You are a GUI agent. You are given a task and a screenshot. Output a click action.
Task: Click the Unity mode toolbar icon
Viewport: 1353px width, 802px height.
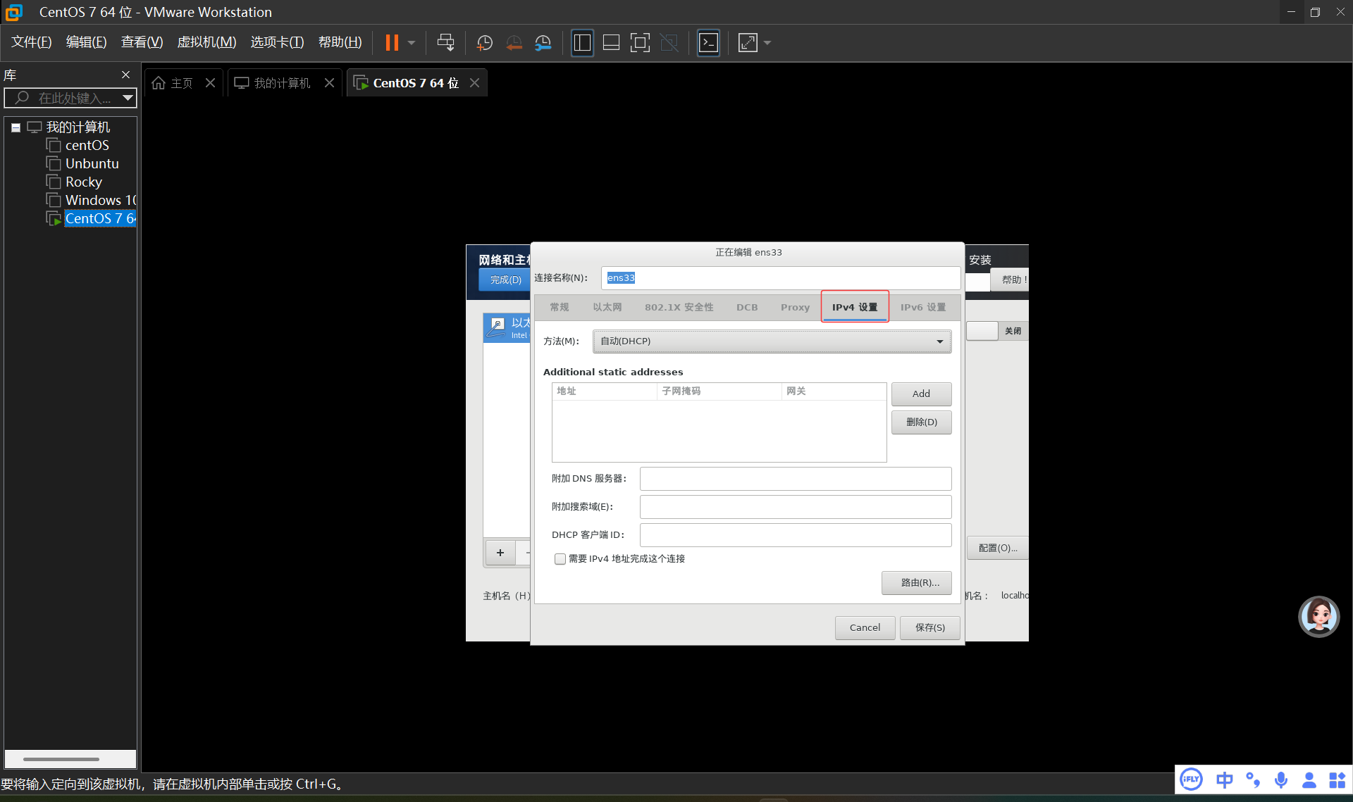pos(669,43)
